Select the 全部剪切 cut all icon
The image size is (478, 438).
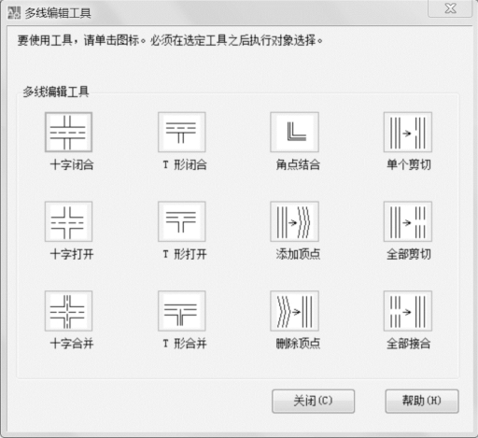pos(408,221)
